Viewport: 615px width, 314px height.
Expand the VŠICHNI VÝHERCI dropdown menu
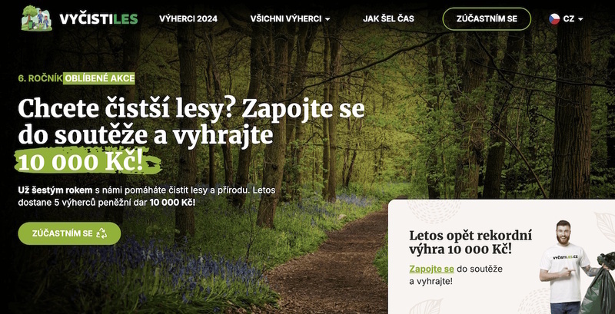click(290, 18)
